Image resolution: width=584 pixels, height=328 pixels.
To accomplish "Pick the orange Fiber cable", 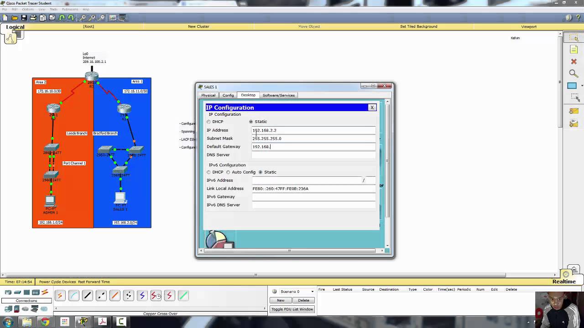I will [x=115, y=296].
